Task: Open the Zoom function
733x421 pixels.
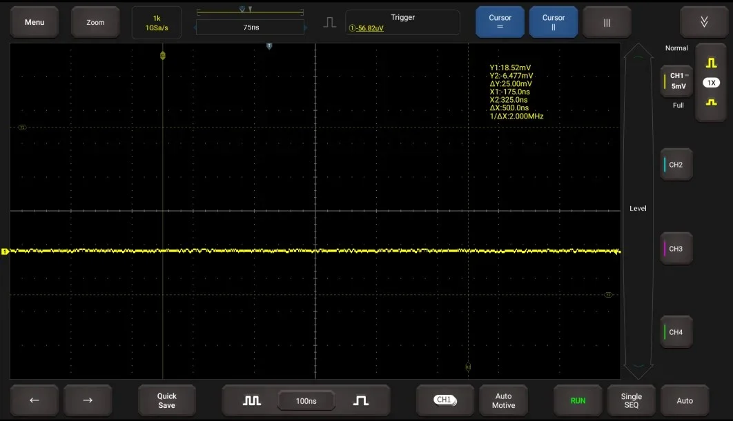Action: 95,22
